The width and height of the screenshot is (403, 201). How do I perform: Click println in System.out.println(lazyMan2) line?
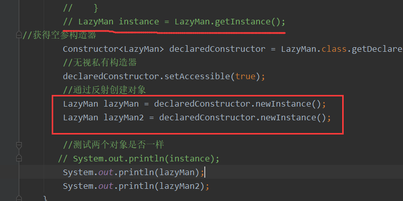[136, 186]
